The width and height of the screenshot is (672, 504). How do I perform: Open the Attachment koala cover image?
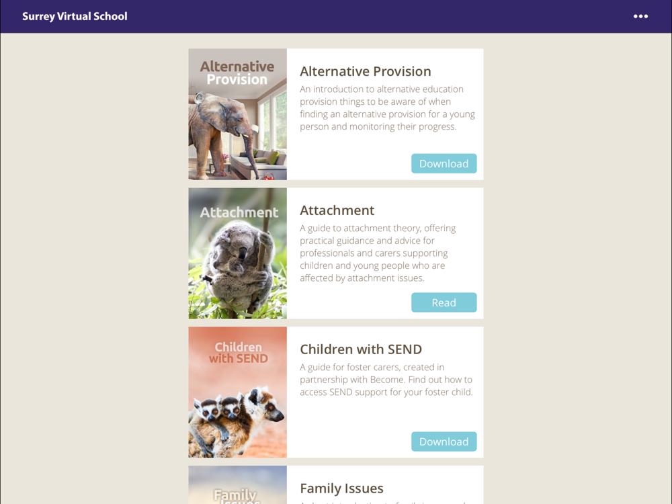coord(237,253)
